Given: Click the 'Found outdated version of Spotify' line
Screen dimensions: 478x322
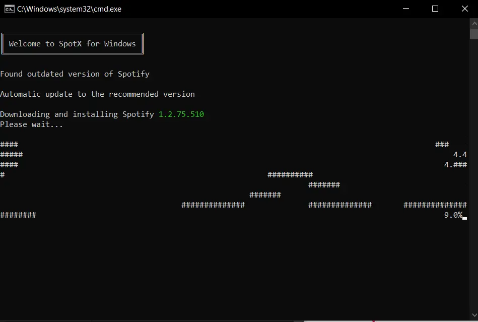Looking at the screenshot, I should tap(75, 74).
